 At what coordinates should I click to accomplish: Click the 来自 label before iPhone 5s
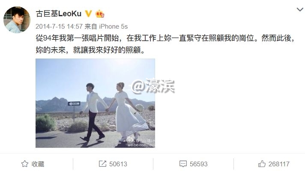(x=91, y=27)
